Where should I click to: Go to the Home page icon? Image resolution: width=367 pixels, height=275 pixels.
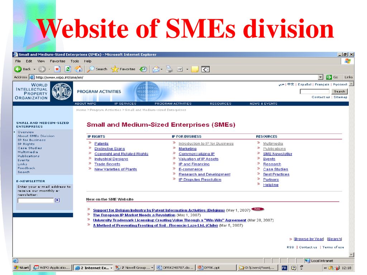coord(78,69)
